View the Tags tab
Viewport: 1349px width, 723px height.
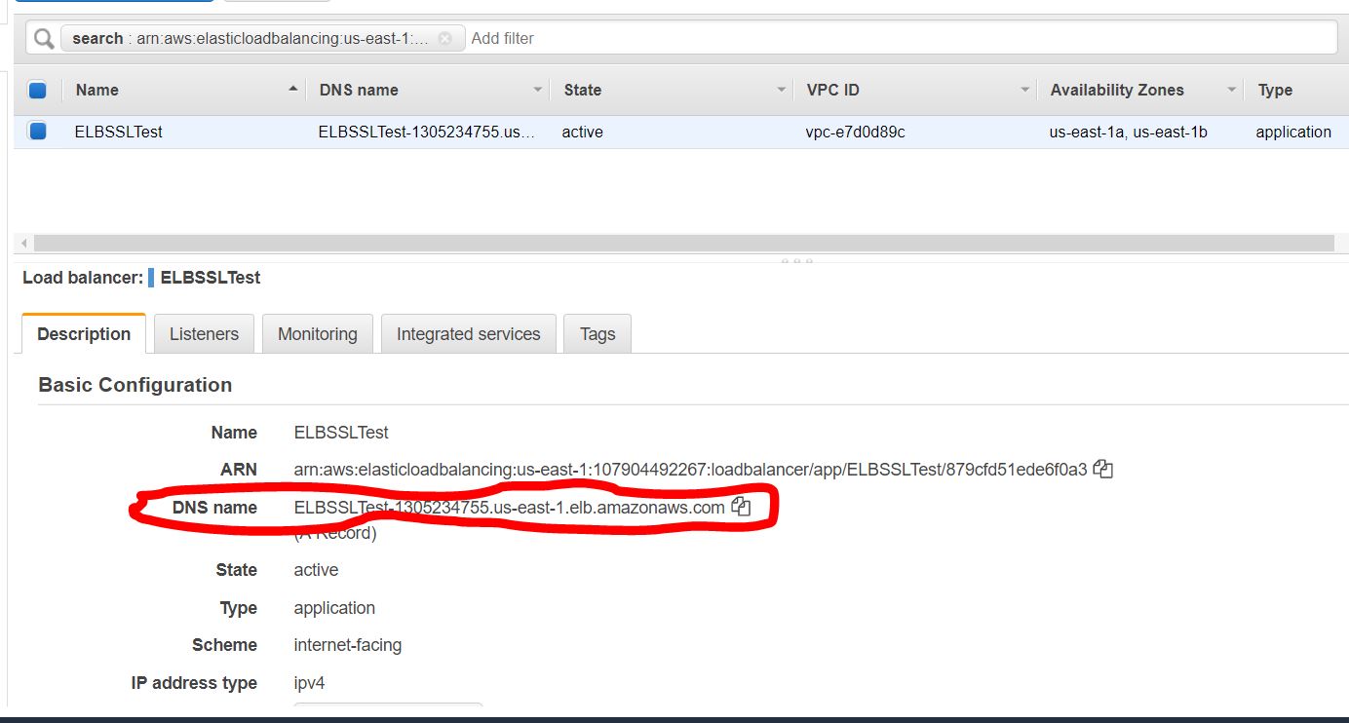tap(597, 333)
